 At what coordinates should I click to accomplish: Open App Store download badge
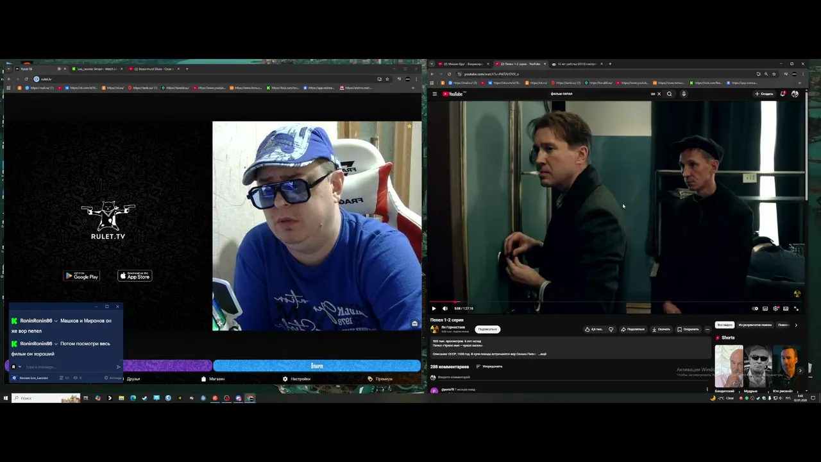click(x=135, y=276)
